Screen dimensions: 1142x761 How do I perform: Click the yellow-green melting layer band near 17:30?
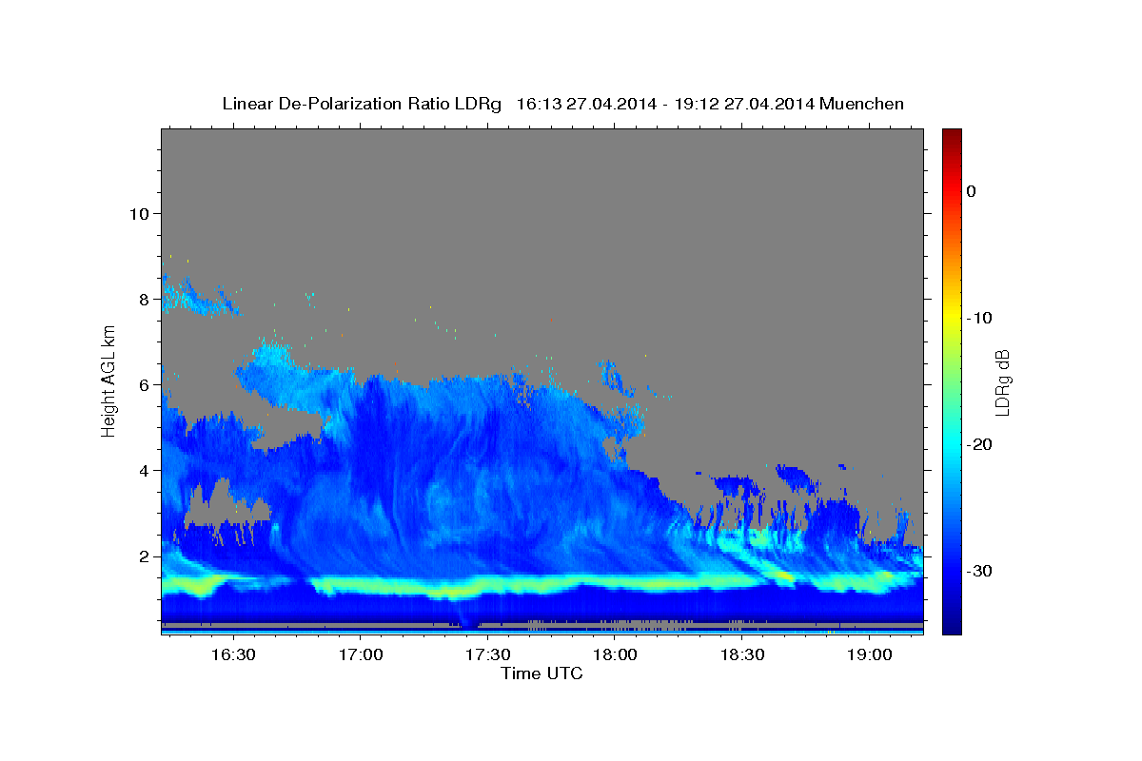(488, 584)
